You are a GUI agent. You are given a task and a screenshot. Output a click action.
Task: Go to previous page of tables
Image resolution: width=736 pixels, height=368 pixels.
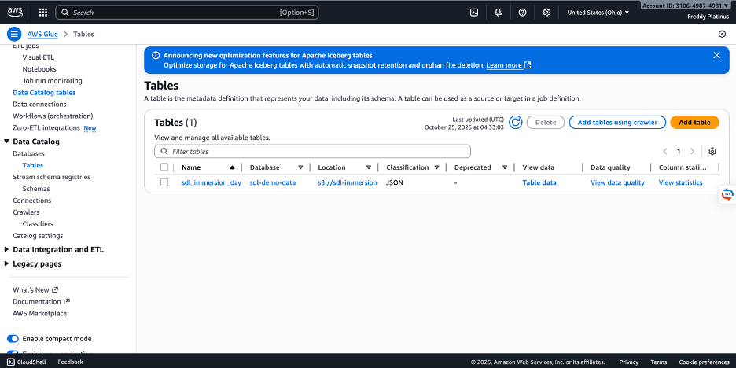coord(665,151)
